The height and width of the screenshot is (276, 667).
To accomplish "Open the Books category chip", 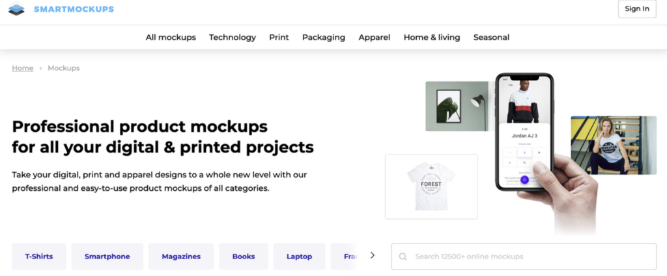I will tap(244, 257).
